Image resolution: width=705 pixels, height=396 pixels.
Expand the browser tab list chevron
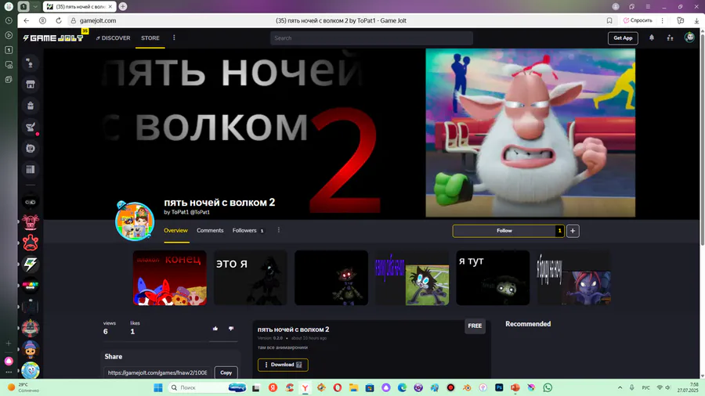(x=35, y=7)
